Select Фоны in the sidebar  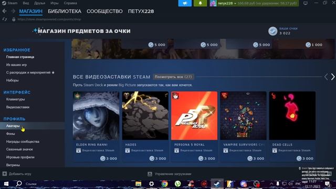tap(10, 134)
